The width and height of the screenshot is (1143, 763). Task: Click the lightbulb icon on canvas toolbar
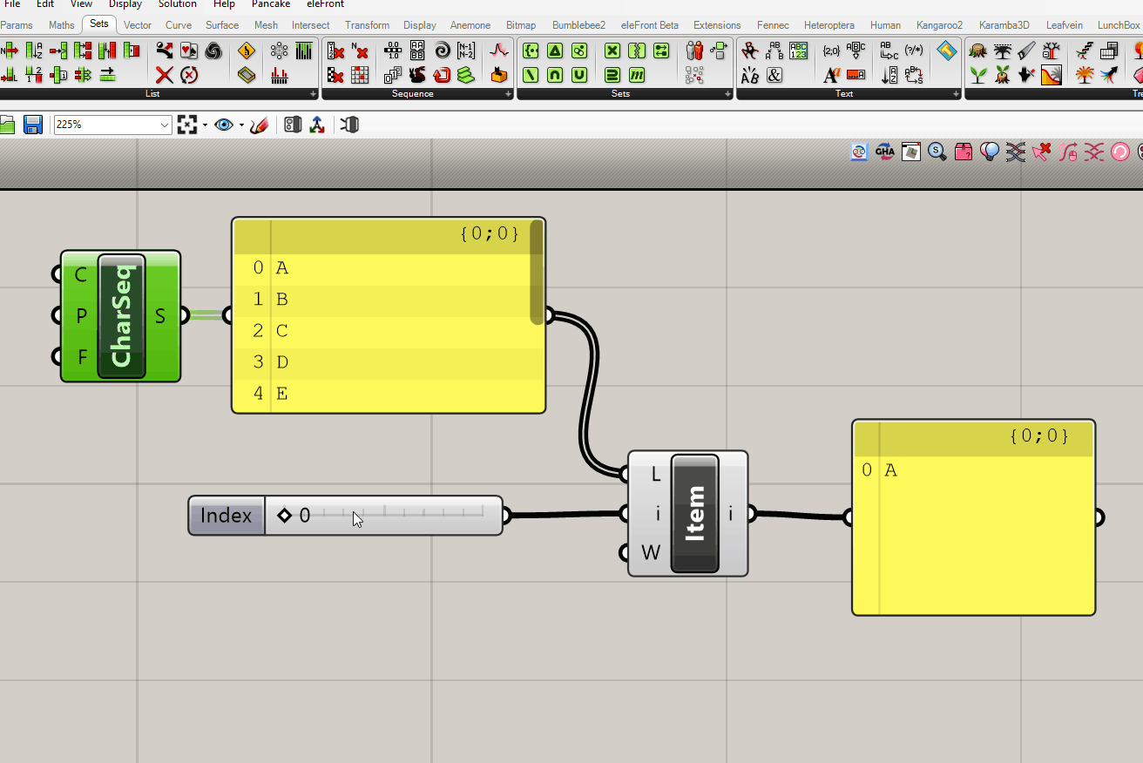989,152
